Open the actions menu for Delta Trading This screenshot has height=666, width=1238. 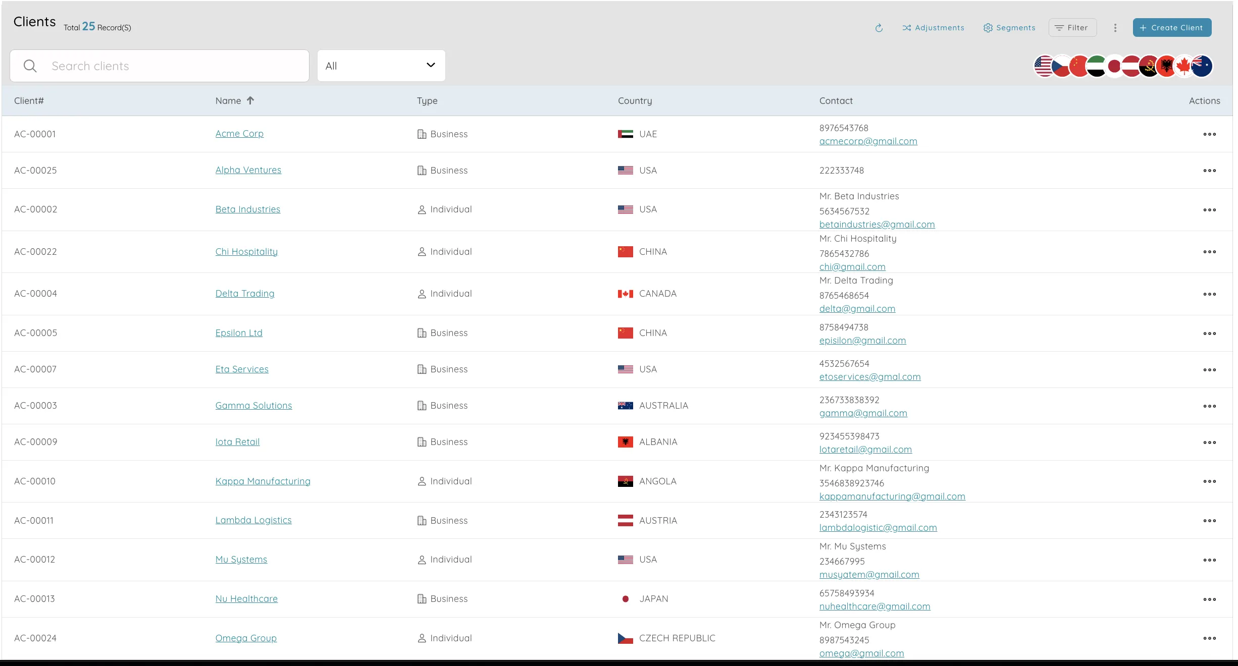[1210, 294]
